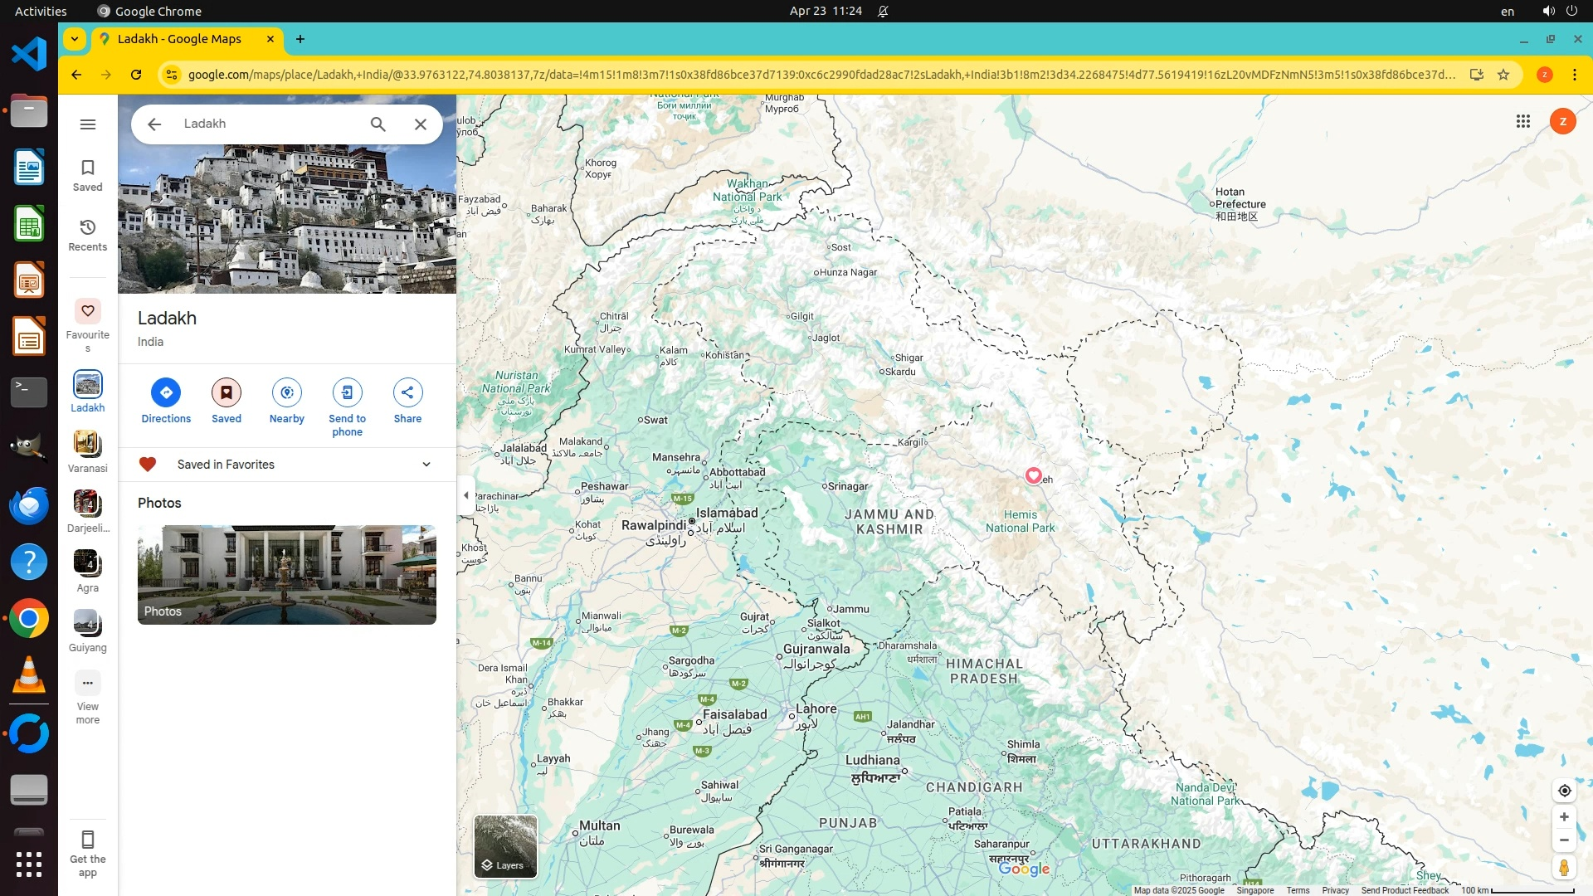Open the Ladakh Photos thumbnail

point(286,574)
